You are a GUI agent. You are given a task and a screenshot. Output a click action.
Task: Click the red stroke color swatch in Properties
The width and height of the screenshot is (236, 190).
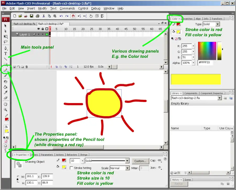pyautogui.click(x=64, y=160)
